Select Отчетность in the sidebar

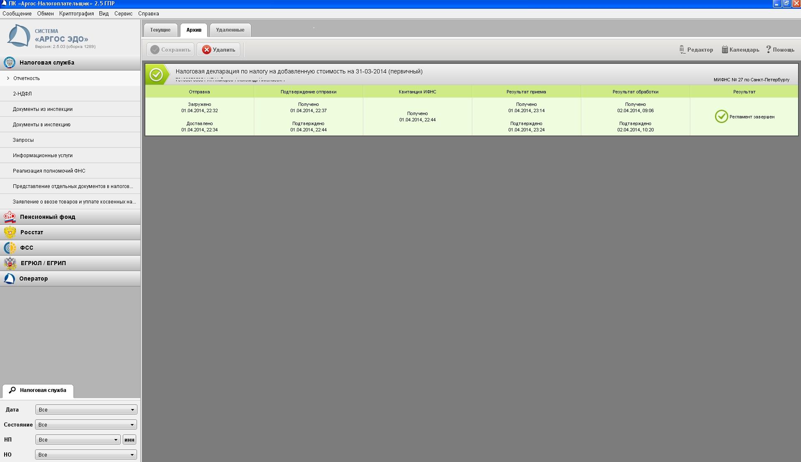tap(70, 78)
